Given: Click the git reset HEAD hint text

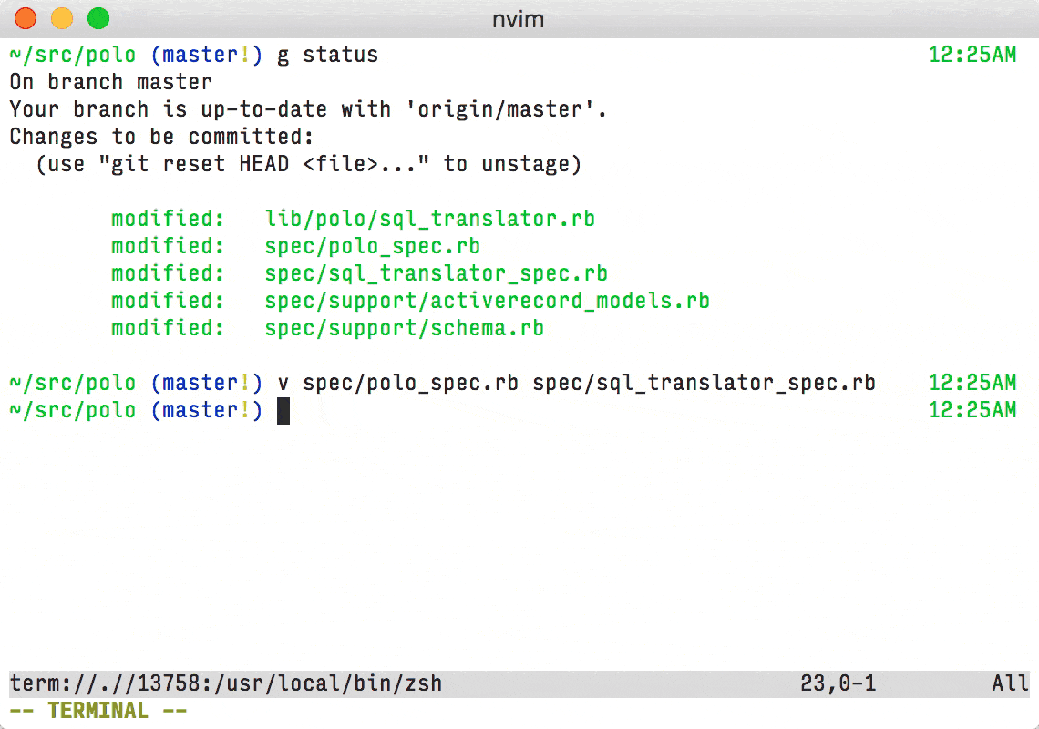Looking at the screenshot, I should coord(308,164).
